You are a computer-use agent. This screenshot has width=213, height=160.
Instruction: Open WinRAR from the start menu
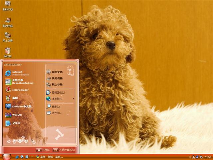[x=13, y=115]
